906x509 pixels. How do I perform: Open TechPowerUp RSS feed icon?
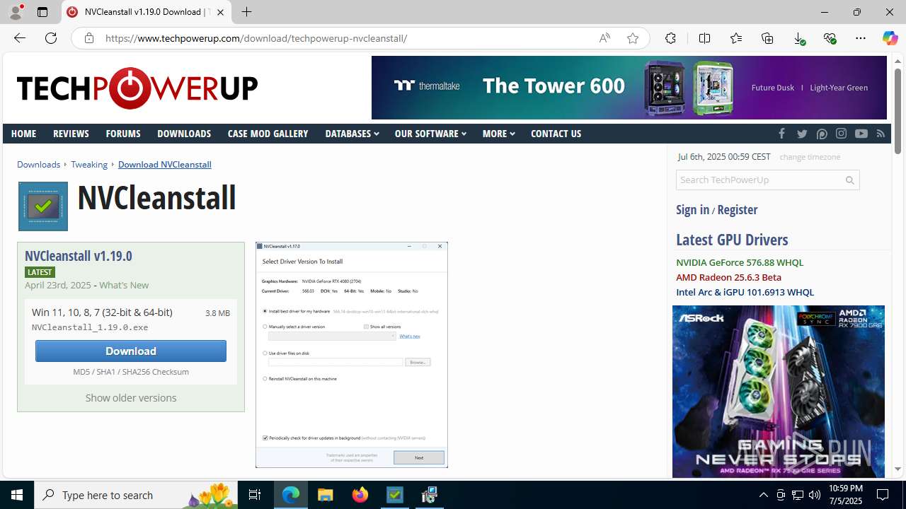coord(881,134)
